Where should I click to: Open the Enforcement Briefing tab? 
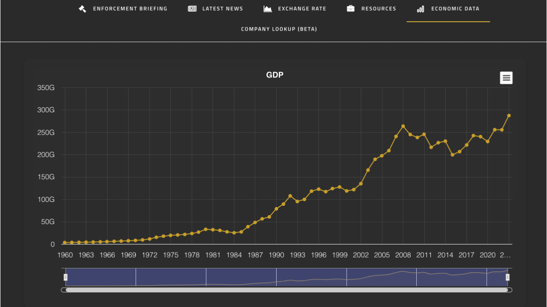(130, 9)
